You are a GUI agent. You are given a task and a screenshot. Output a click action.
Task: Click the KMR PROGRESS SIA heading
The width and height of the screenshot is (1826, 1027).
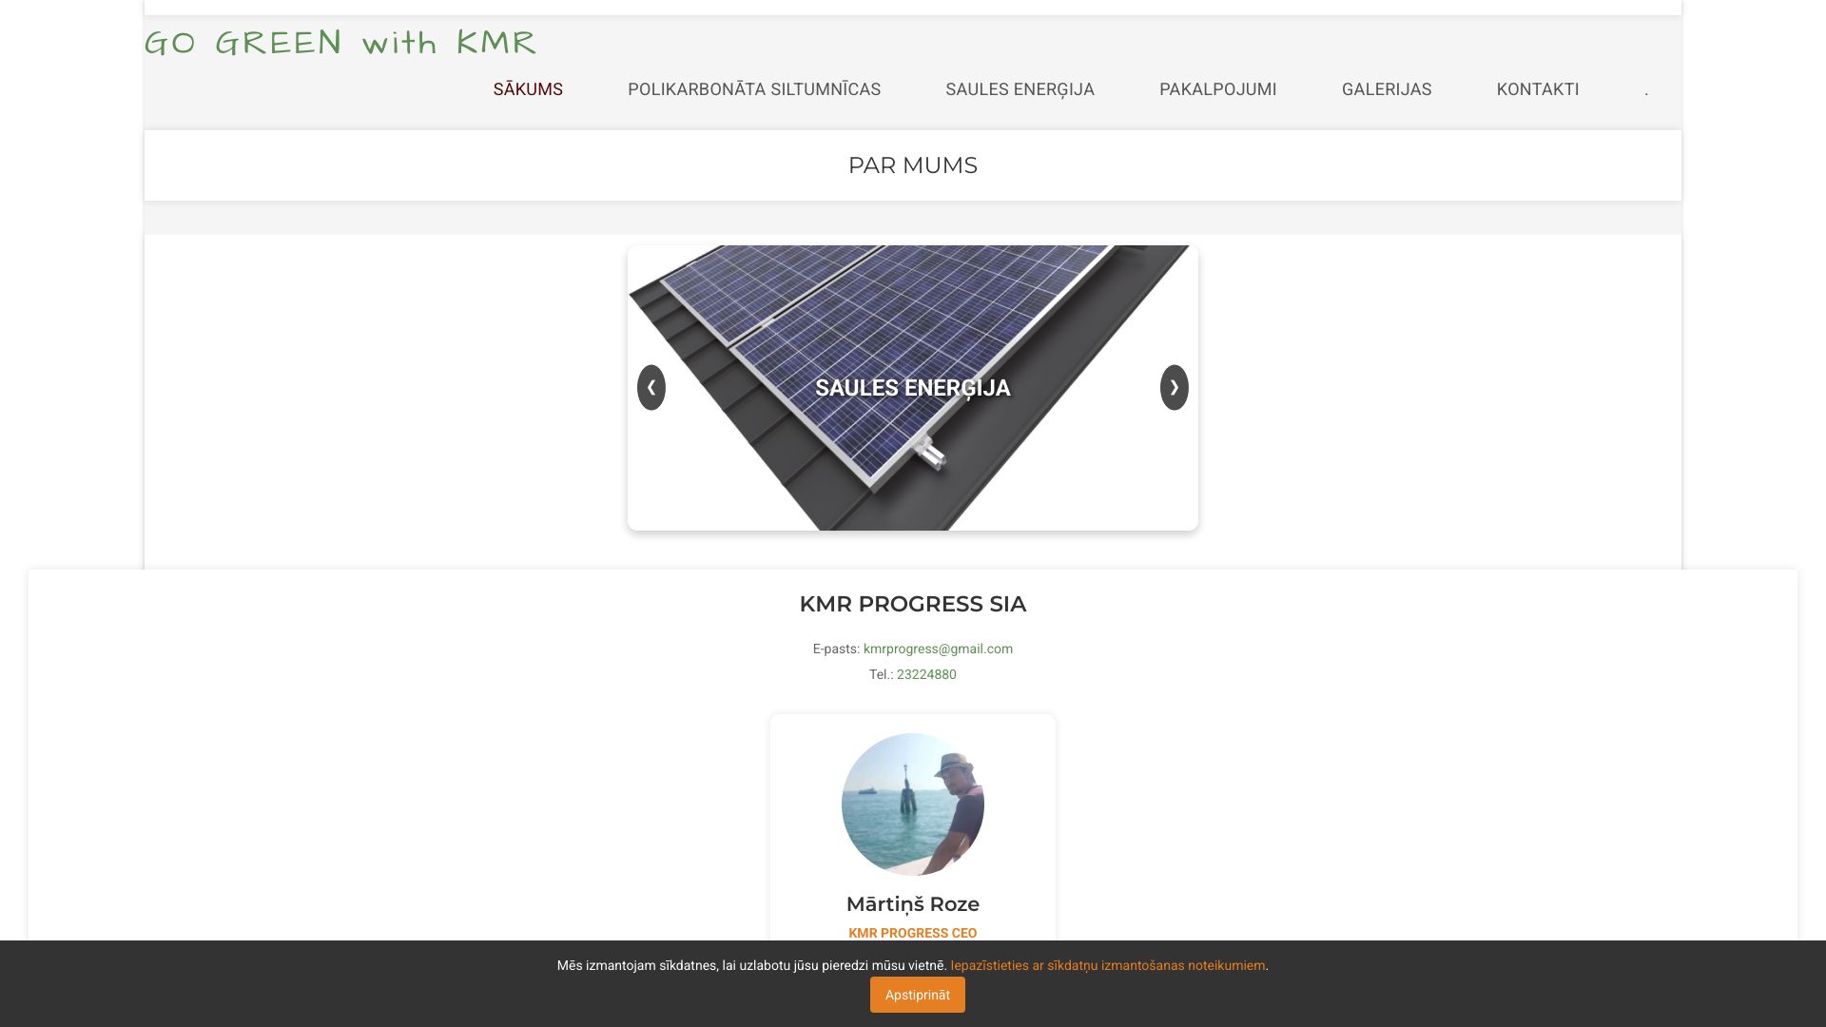[913, 604]
